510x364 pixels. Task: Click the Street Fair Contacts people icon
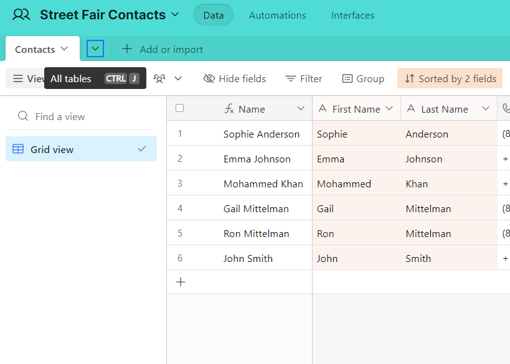(21, 15)
